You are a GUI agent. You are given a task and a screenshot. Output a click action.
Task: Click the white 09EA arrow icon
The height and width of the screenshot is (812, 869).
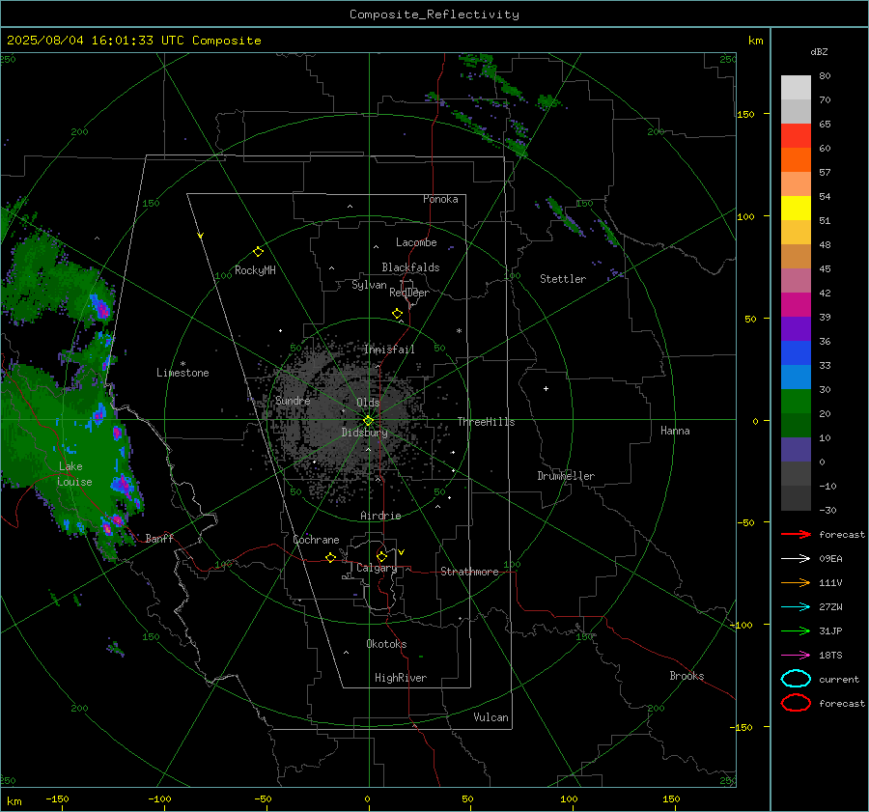tap(796, 558)
